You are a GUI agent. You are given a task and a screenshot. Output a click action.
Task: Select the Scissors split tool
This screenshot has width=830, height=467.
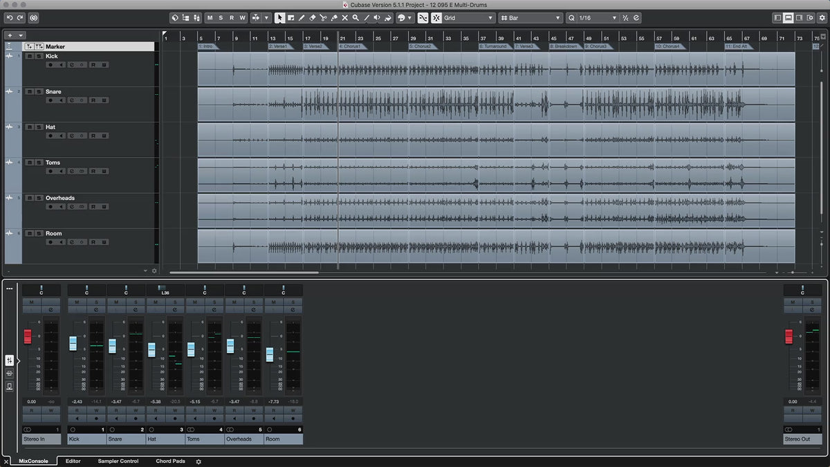[323, 18]
